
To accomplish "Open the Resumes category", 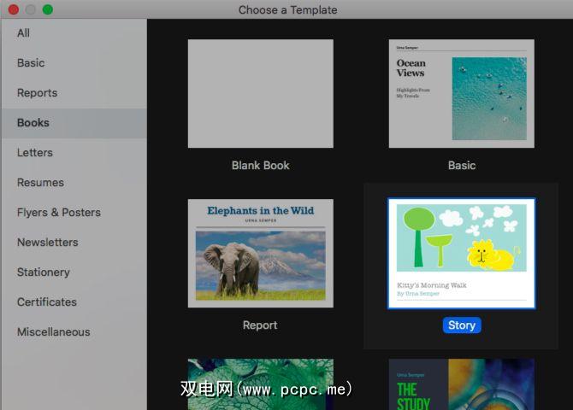I will pyautogui.click(x=74, y=183).
